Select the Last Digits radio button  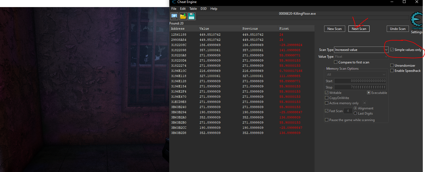coord(355,113)
